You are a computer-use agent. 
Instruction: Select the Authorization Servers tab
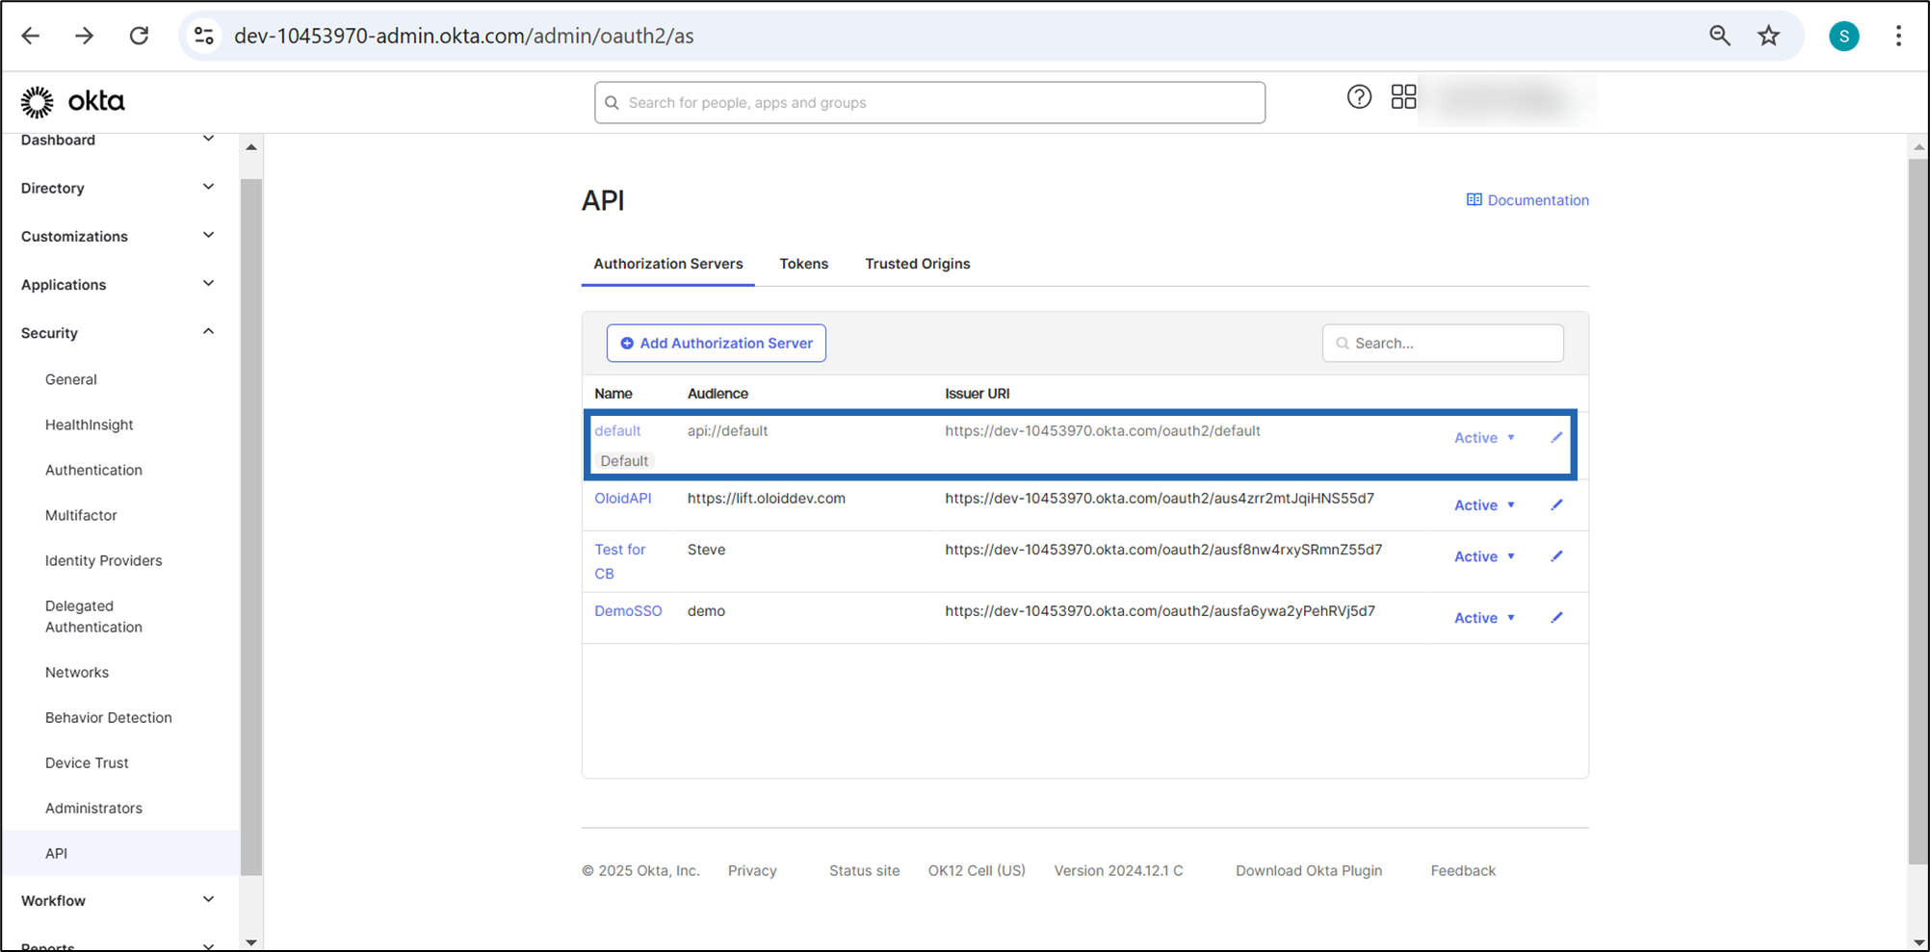click(x=667, y=264)
